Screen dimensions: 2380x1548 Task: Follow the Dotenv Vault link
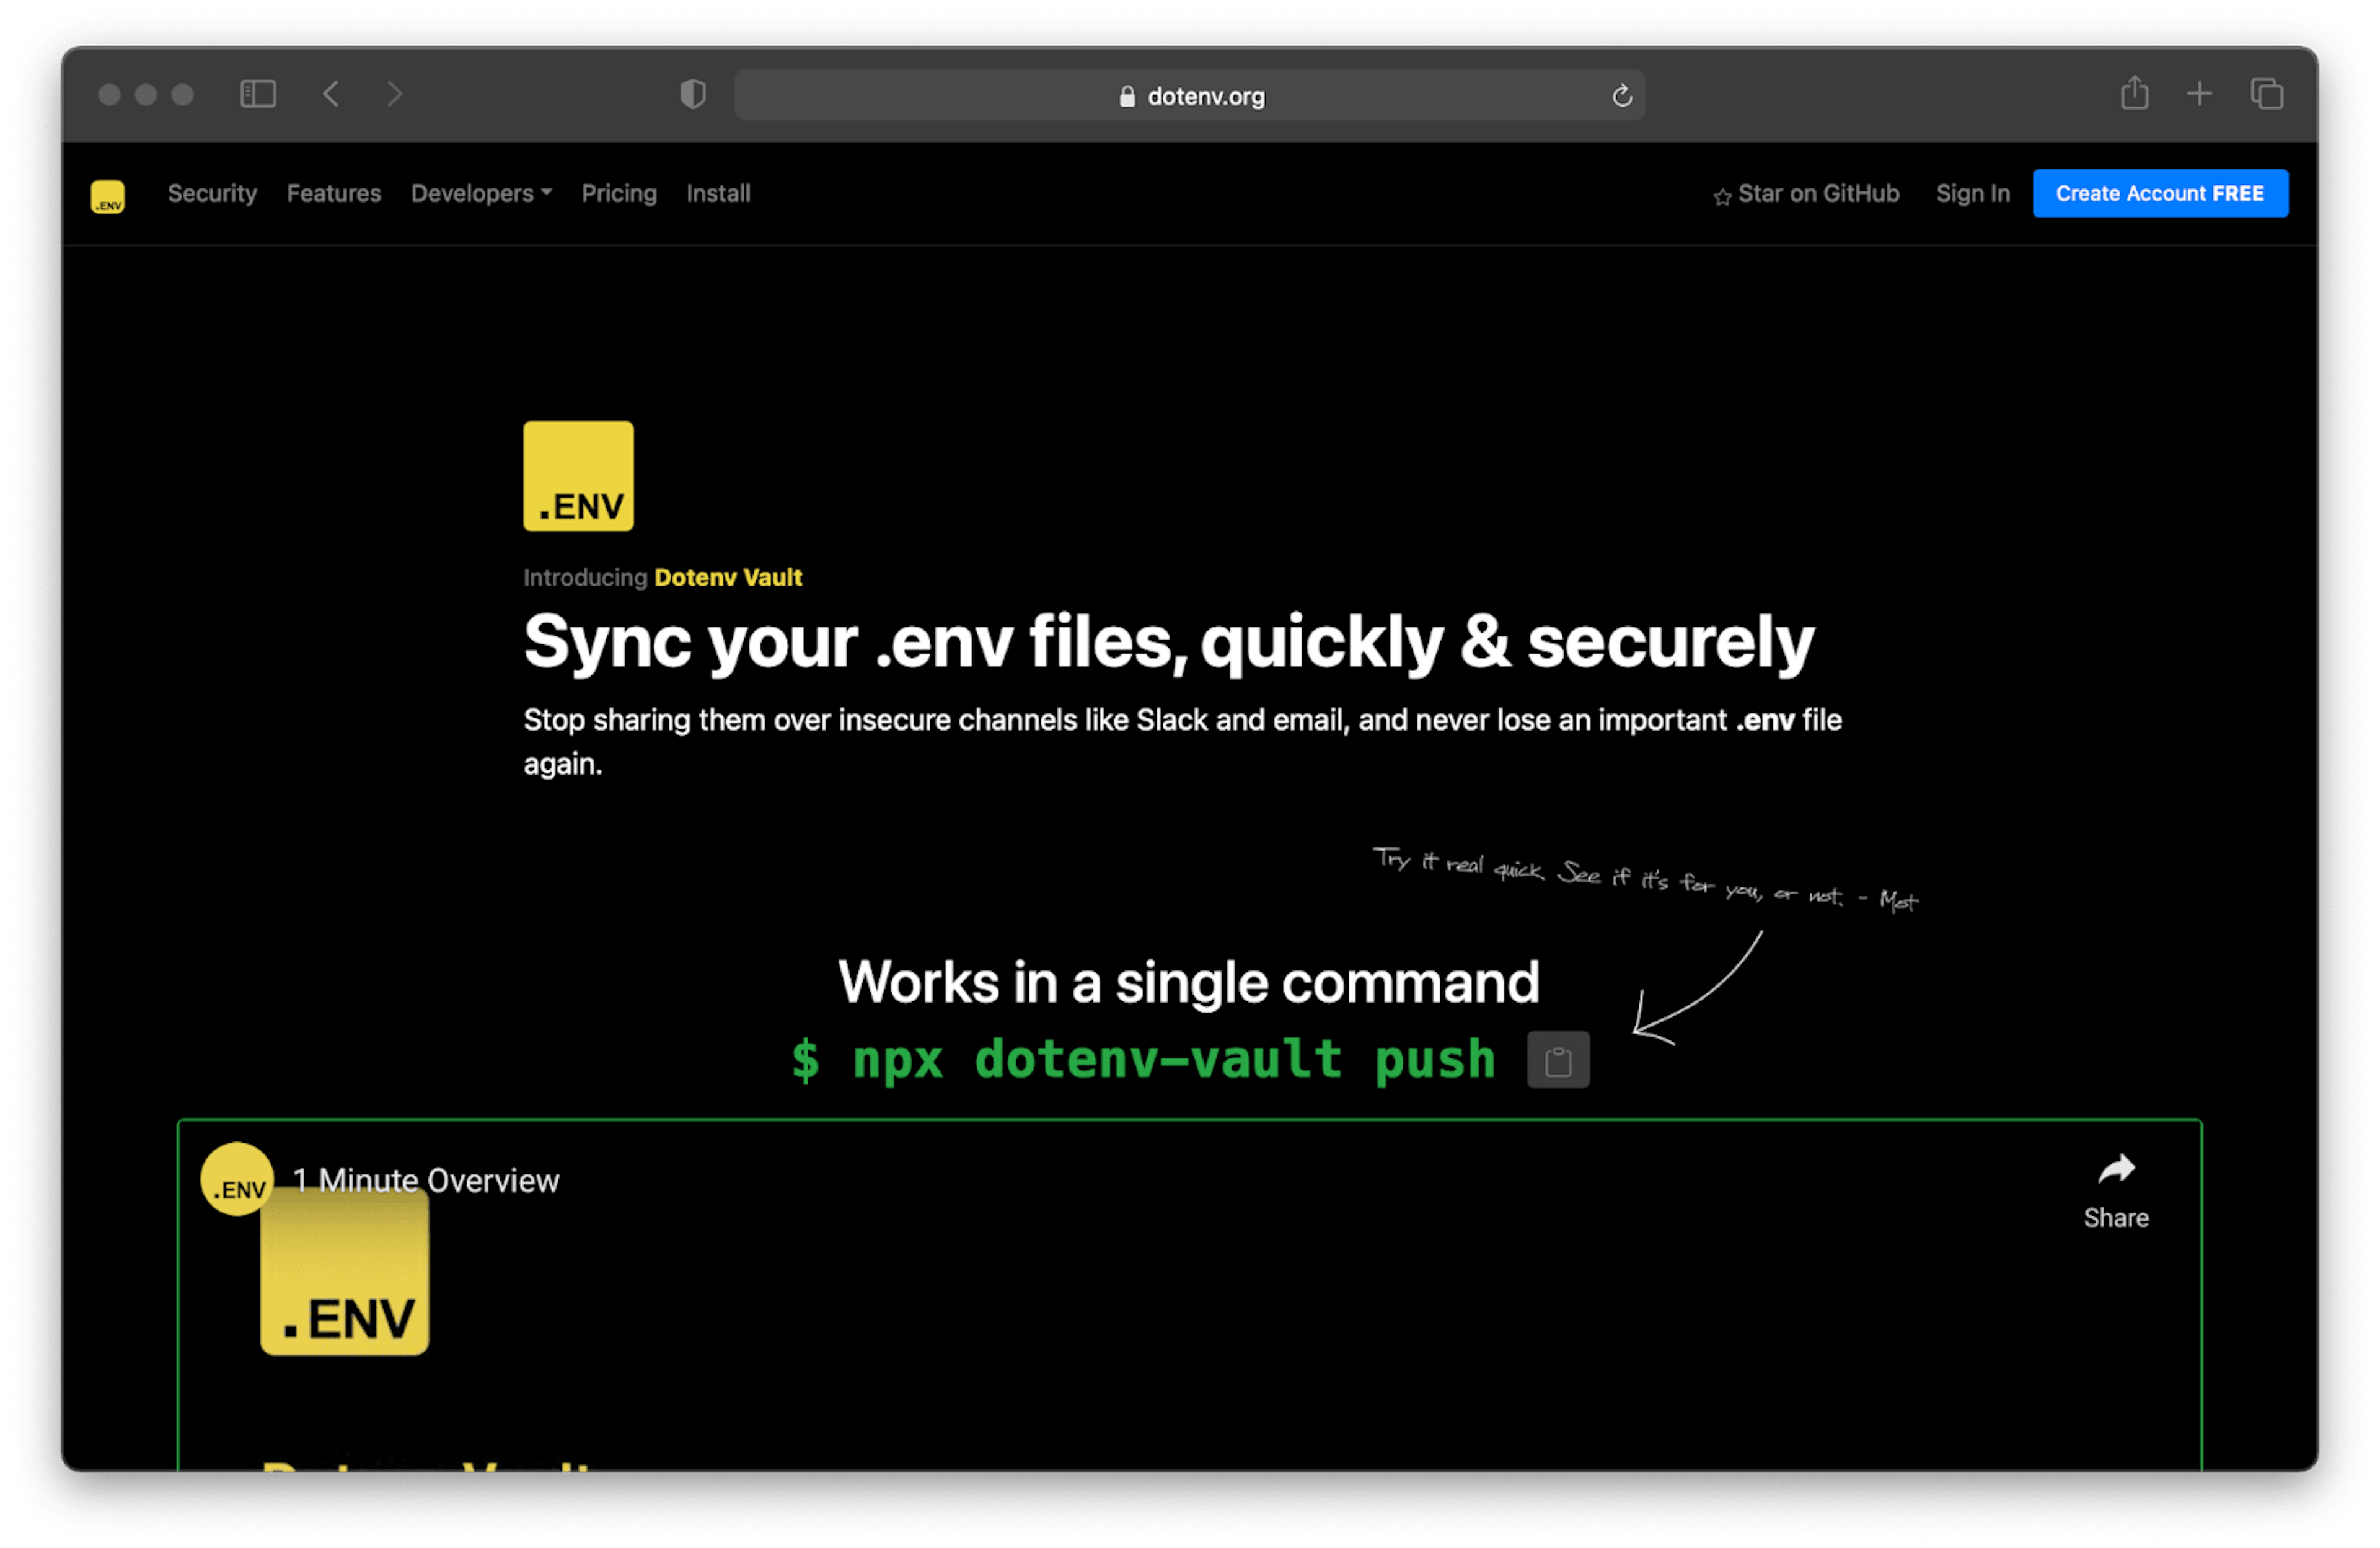[728, 577]
